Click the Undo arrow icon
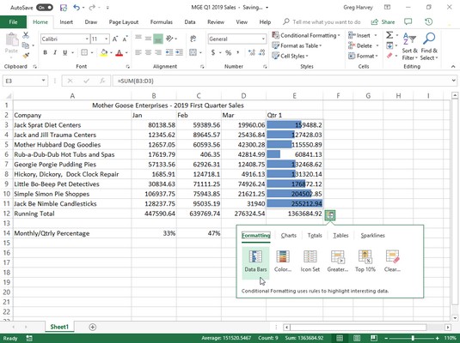460x343 pixels. pos(77,8)
